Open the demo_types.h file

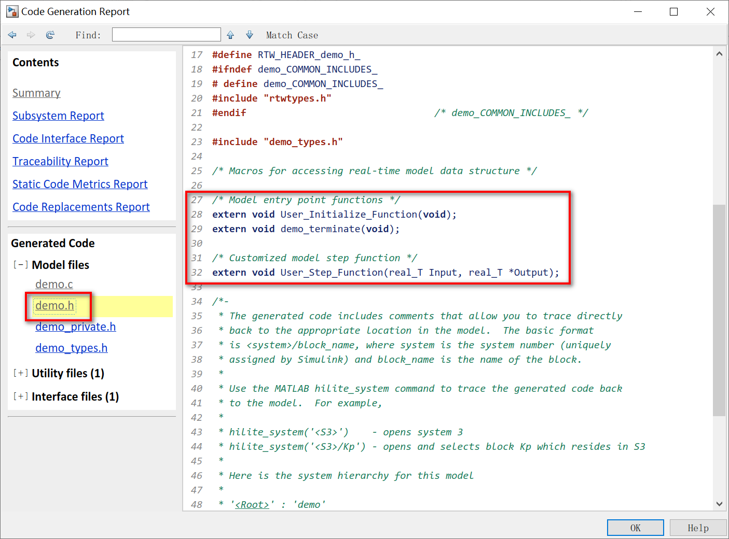[72, 348]
